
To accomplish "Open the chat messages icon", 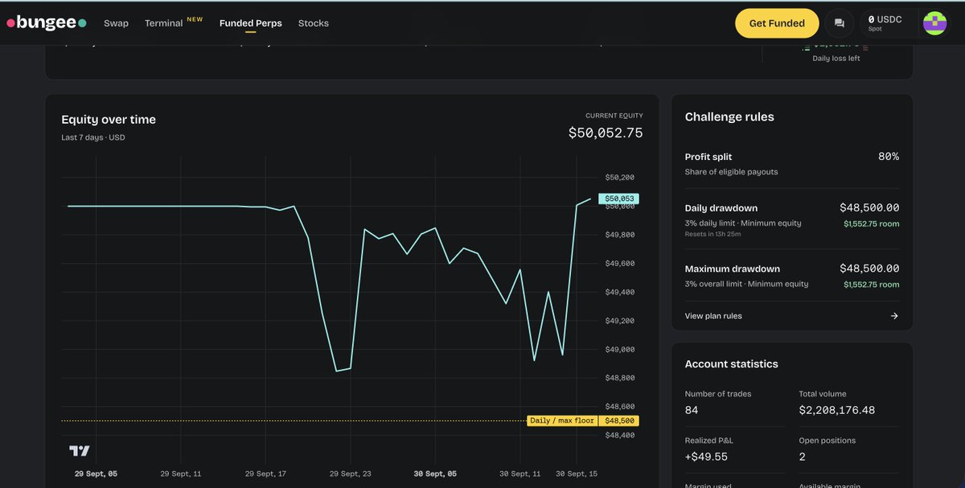I will 839,23.
